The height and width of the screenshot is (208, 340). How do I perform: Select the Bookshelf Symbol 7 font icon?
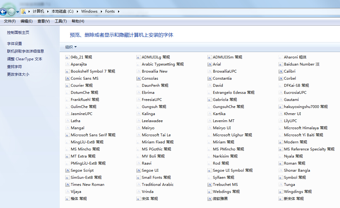(67, 71)
